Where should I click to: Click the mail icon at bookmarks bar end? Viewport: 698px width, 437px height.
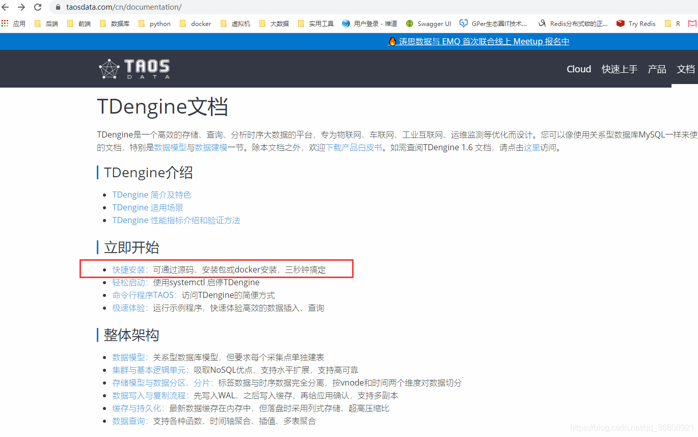pyautogui.click(x=692, y=23)
